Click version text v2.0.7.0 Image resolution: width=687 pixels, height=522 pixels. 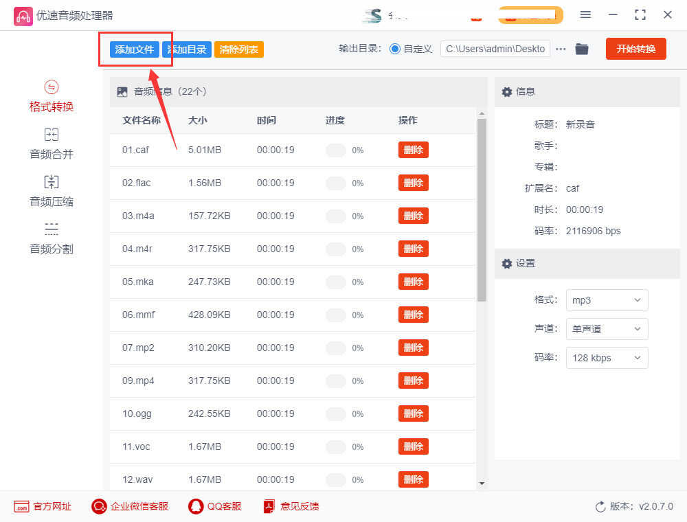(x=656, y=507)
